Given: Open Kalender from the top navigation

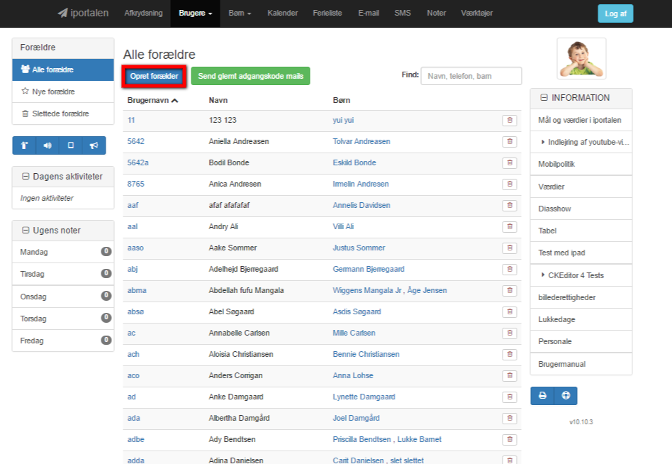Looking at the screenshot, I should [282, 13].
